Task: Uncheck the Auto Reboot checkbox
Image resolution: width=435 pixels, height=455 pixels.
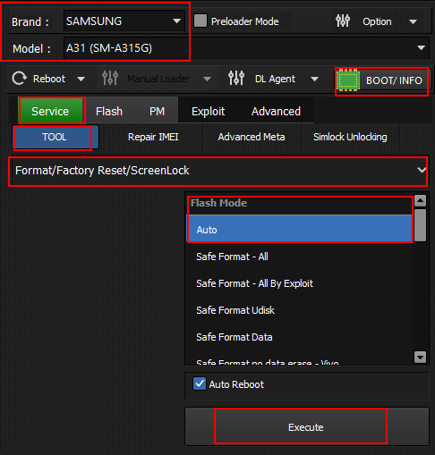Action: pos(200,383)
